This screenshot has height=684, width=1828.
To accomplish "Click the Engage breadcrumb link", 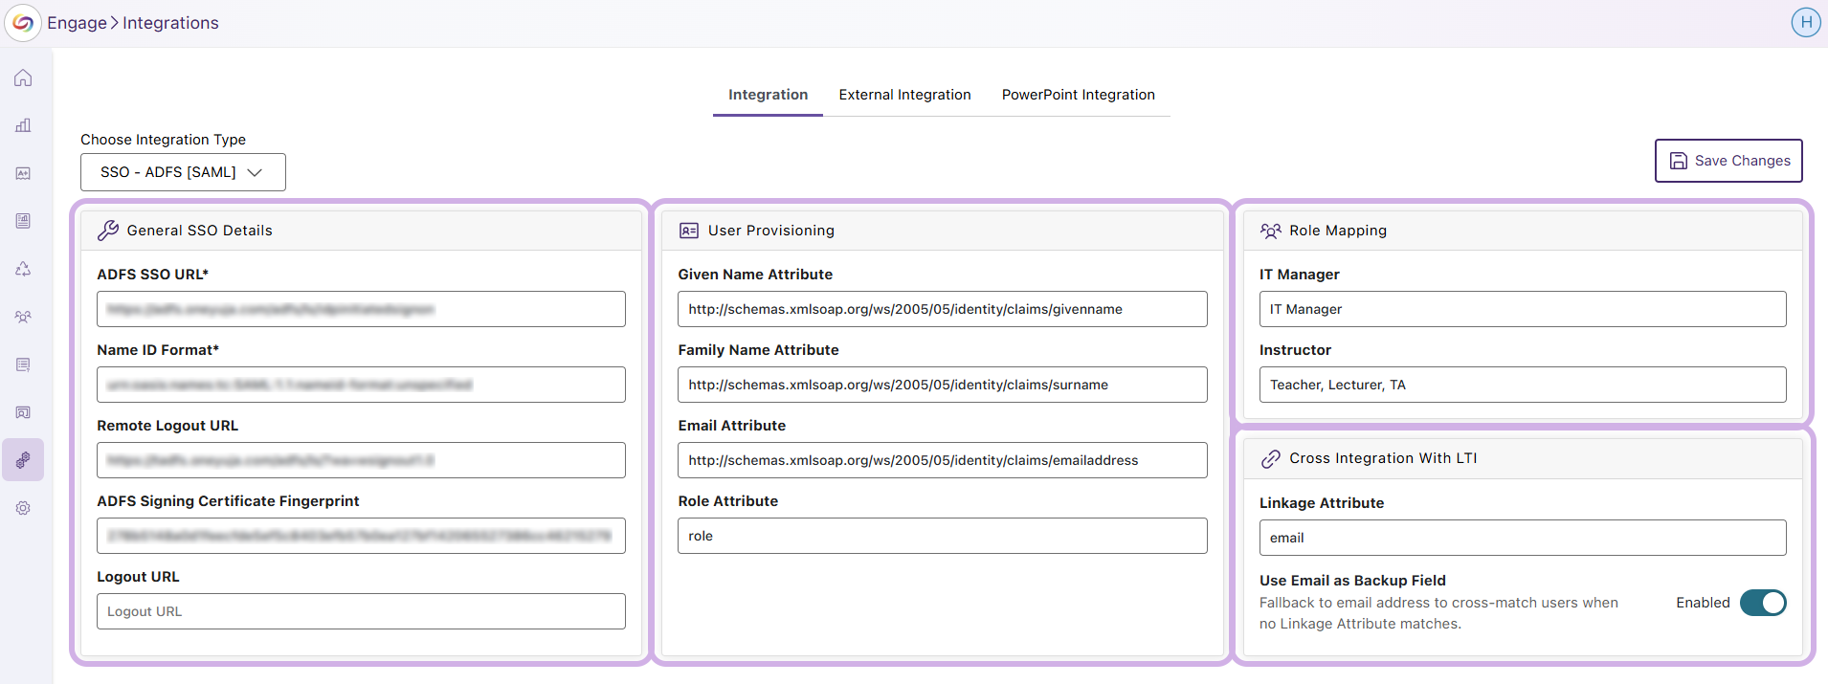I will tap(78, 23).
